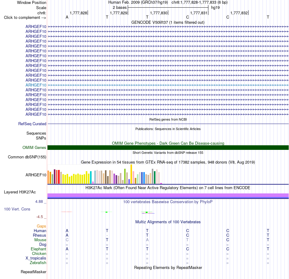The width and height of the screenshot is (289, 279).
Task: Open 'Short Genetic Variants from dbSNP release 155'
Action: click(168, 153)
